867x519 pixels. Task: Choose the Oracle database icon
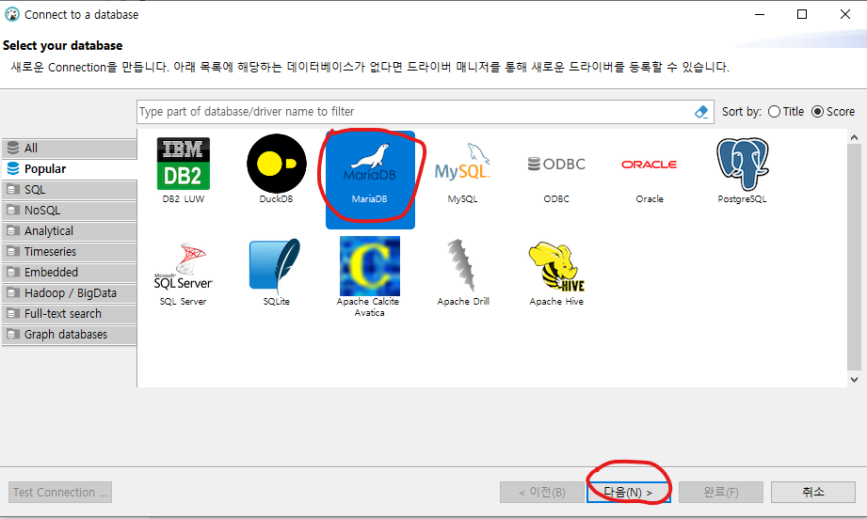point(650,165)
